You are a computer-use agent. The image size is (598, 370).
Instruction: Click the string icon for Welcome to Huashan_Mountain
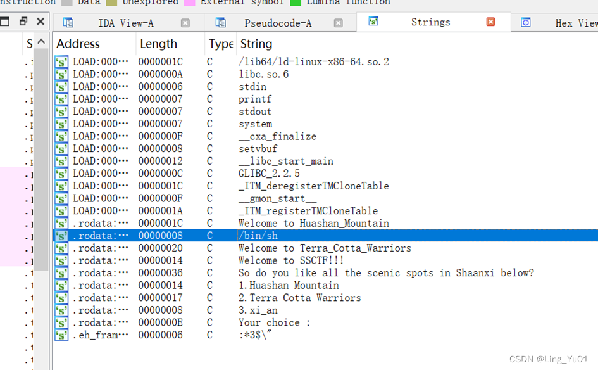(x=61, y=224)
